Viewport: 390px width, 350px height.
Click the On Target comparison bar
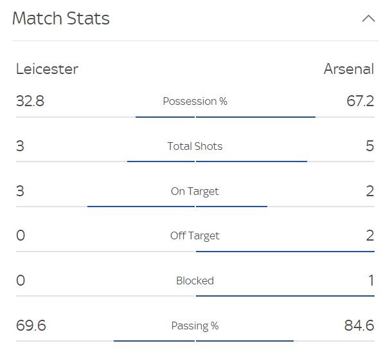(x=195, y=207)
